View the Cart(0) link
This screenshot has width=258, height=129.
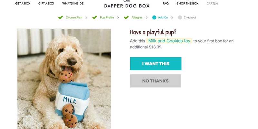(212, 4)
